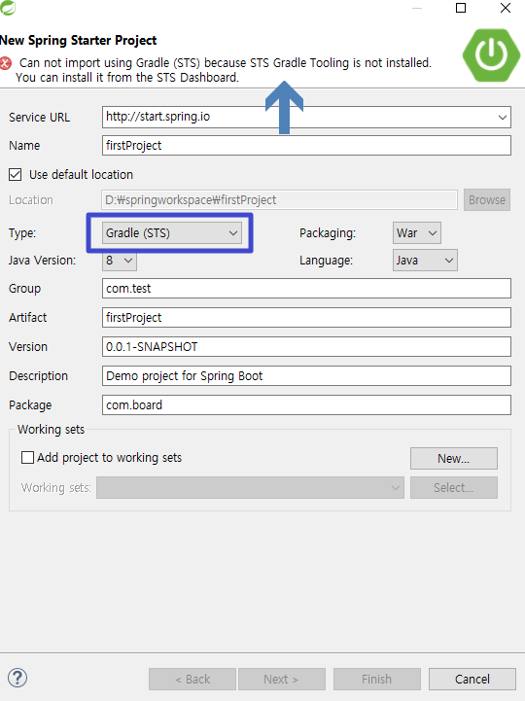Click into the Name field firstProject
The height and width of the screenshot is (701, 525).
(306, 145)
